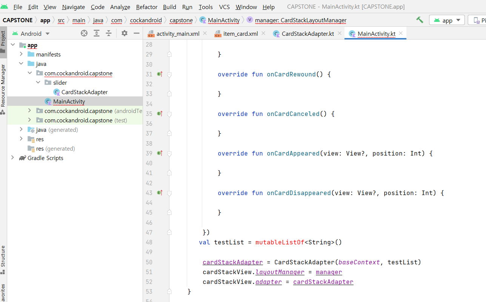
Task: Click the MainActivity breadcrumb
Action: click(x=220, y=20)
